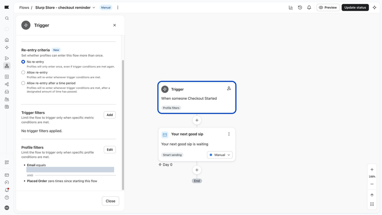This screenshot has height=215, width=382.
Task: Open the inbox tray icon in sidebar
Action: click(7, 92)
